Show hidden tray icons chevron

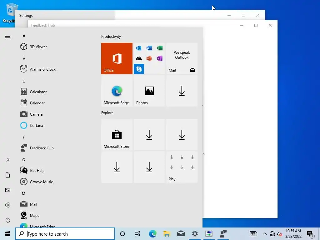point(264,234)
